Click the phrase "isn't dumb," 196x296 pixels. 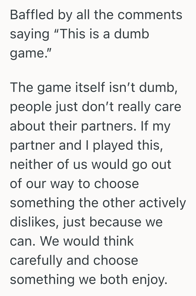[x=142, y=87]
